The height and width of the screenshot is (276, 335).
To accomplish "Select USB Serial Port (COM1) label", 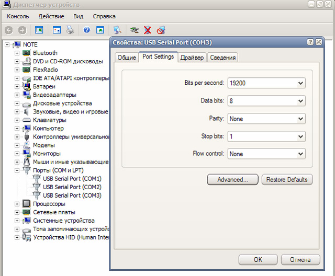I will point(72,179).
